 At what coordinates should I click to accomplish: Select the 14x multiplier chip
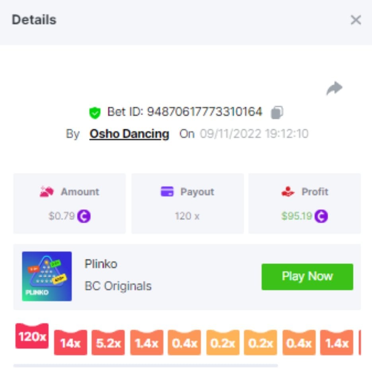(x=70, y=343)
